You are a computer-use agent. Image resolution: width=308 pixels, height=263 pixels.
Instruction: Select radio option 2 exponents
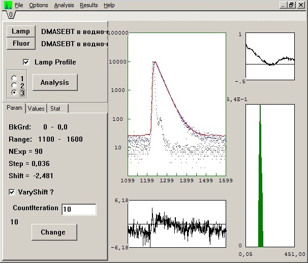coord(14,85)
